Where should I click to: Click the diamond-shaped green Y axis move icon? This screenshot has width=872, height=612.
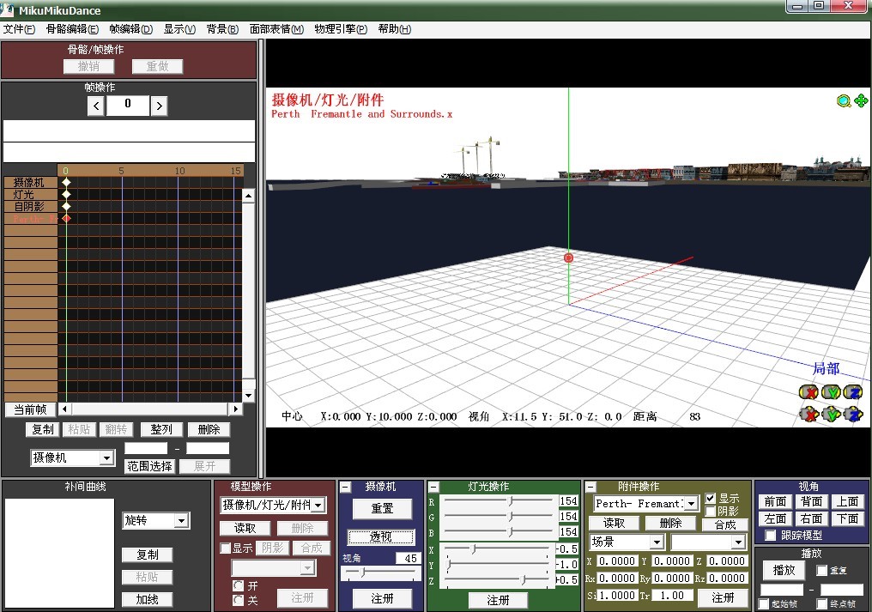[831, 415]
